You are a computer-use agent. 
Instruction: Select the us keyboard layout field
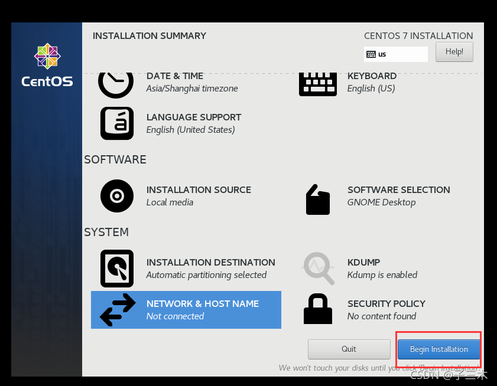click(x=395, y=54)
